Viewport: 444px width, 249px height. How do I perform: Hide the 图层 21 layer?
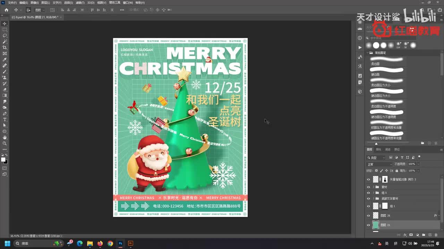[x=368, y=225]
